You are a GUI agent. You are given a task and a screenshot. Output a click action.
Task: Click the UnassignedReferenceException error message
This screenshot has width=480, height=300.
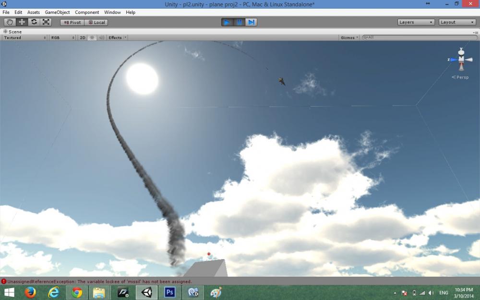pyautogui.click(x=99, y=281)
